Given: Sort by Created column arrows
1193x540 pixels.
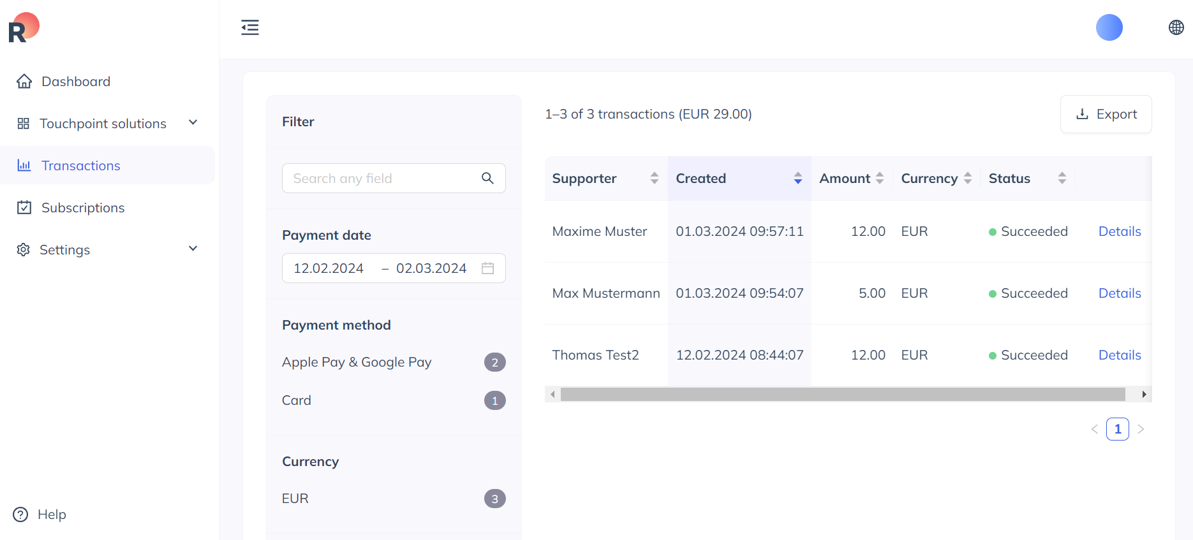Looking at the screenshot, I should click(798, 179).
